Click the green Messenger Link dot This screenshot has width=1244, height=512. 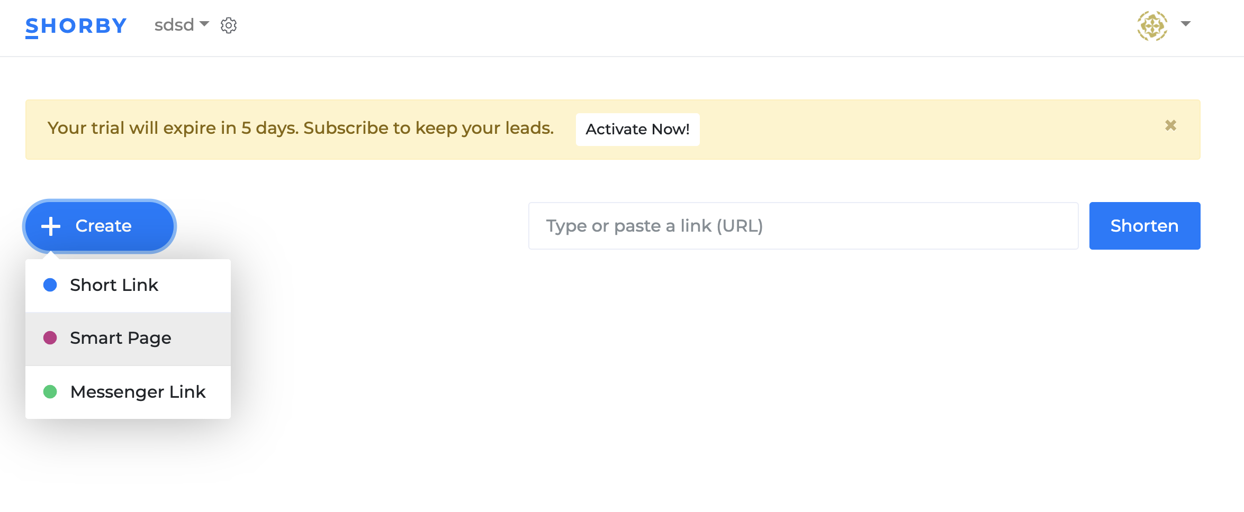[x=50, y=392]
